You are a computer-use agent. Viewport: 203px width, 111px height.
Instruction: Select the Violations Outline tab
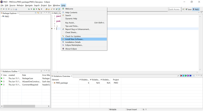point(10,71)
